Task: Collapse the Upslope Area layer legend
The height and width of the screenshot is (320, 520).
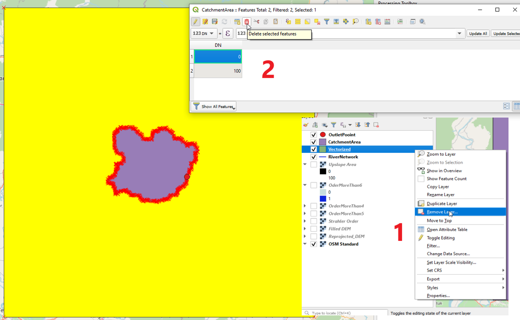Action: coord(305,165)
